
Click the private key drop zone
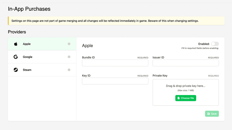tap(186, 92)
